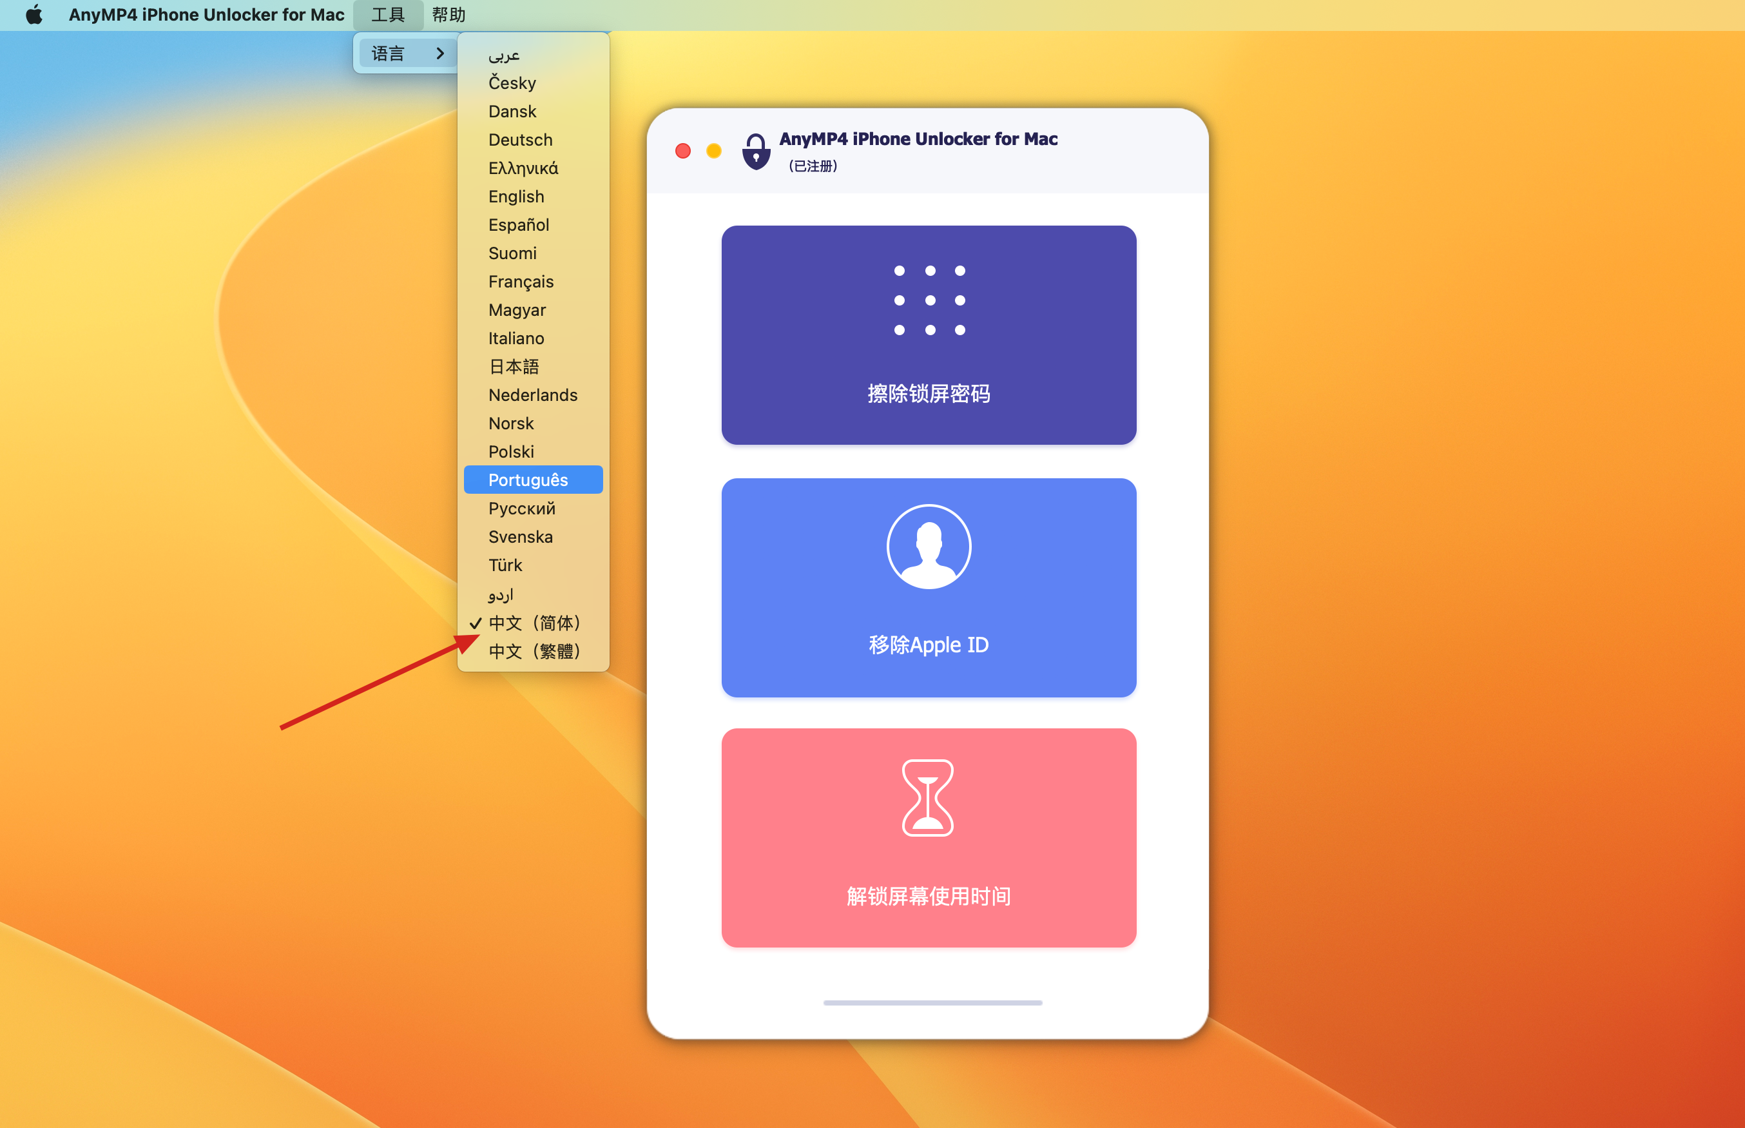Open the 解锁屏幕使用时间 feature card
This screenshot has height=1128, width=1745.
[929, 837]
